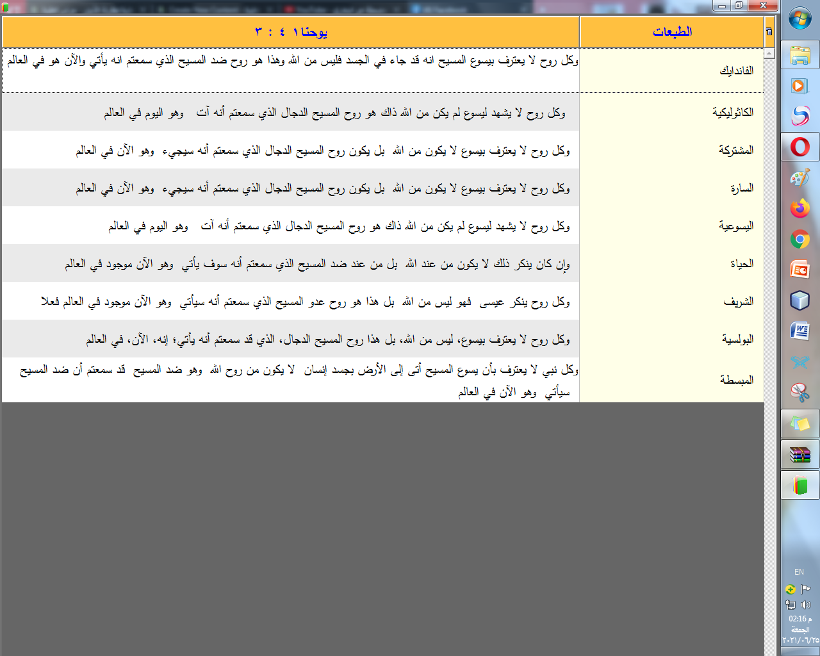Image resolution: width=820 pixels, height=656 pixels.
Task: Open the volume speaker tray icon
Action: click(x=806, y=605)
